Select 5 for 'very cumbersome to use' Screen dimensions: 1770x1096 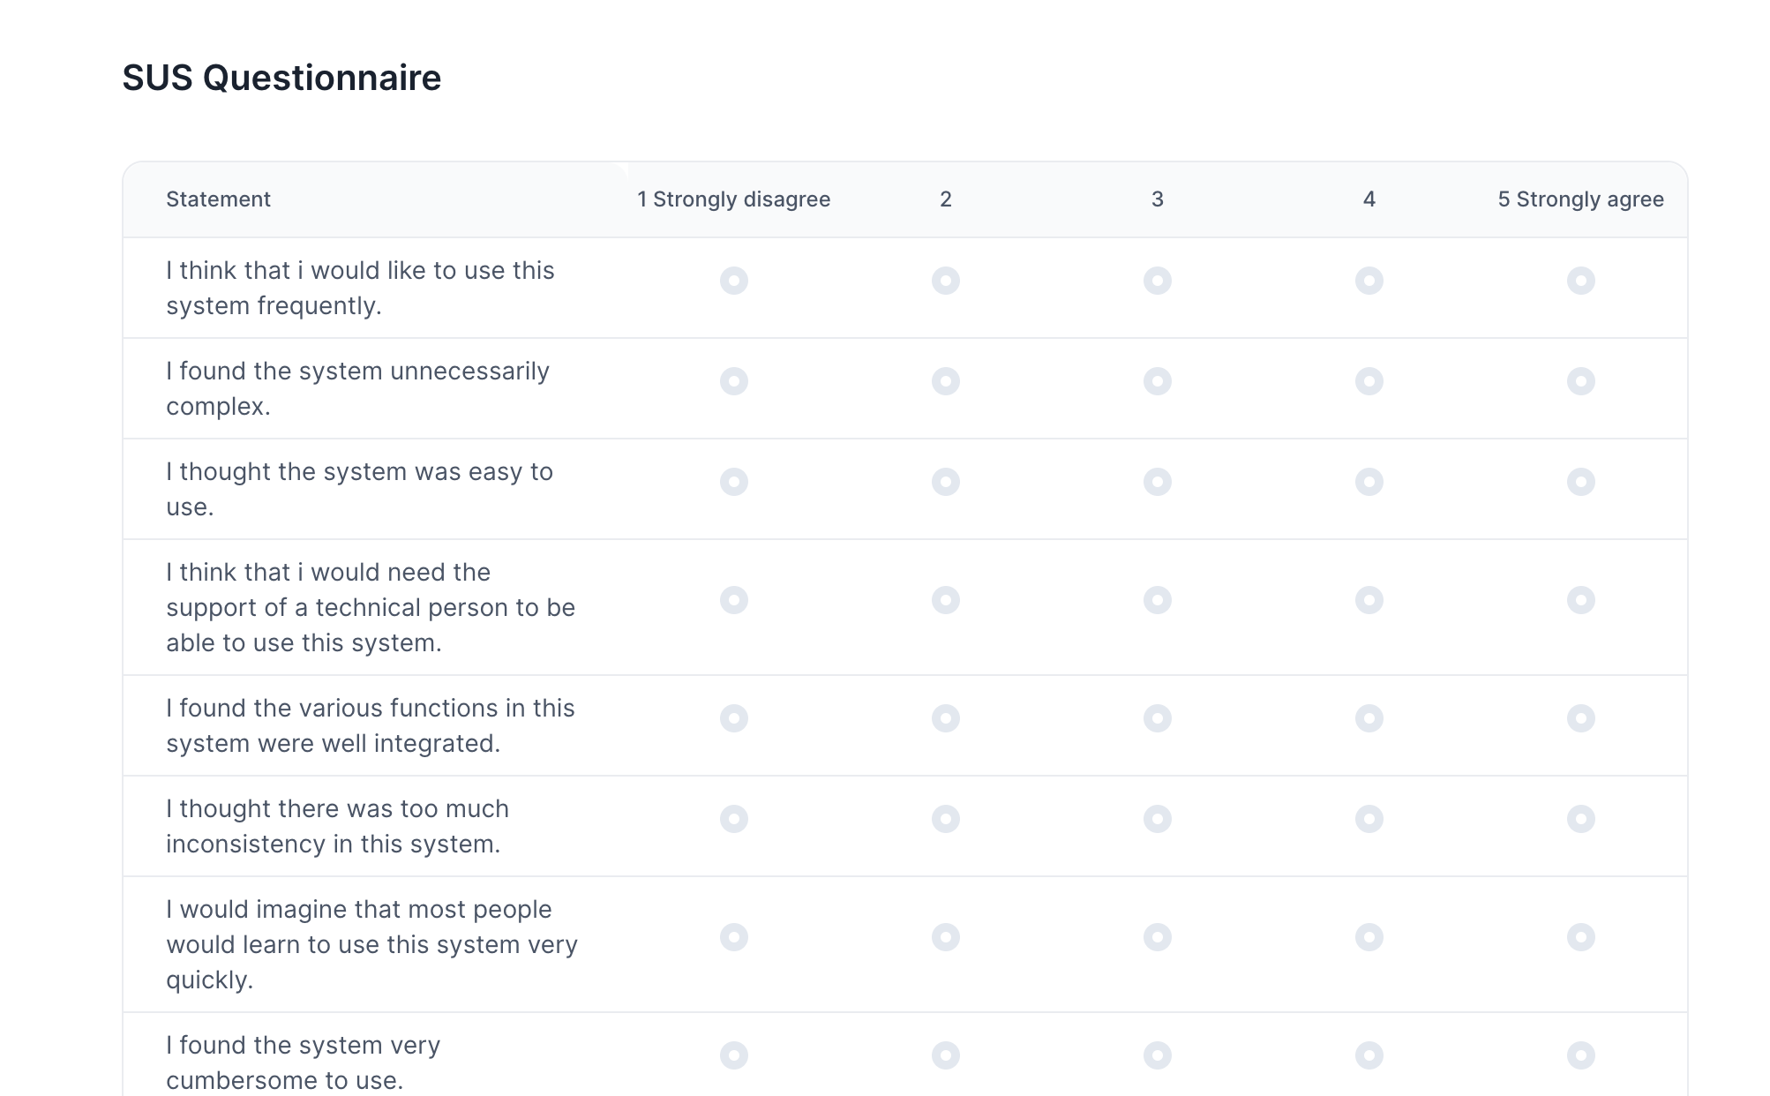[1581, 1055]
